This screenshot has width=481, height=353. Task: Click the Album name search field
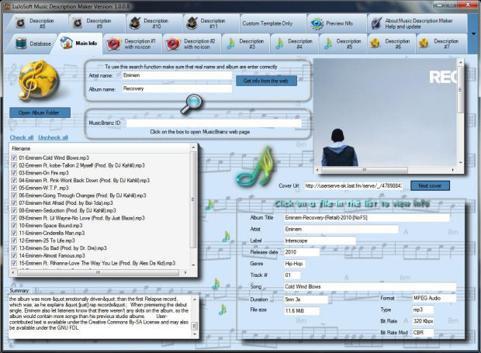(177, 88)
